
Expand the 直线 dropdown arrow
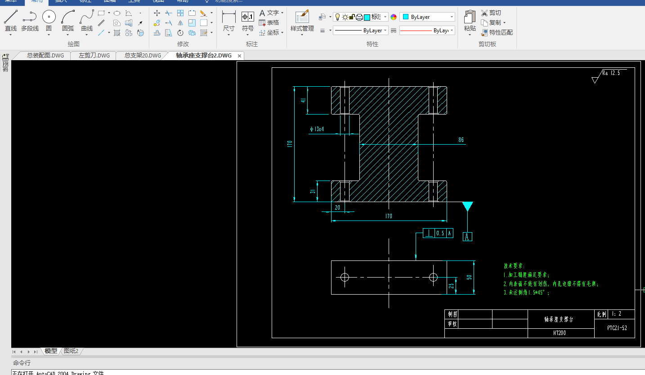tap(11, 35)
